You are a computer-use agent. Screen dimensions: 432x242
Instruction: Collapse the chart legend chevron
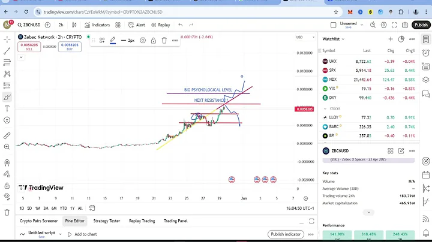point(21,57)
